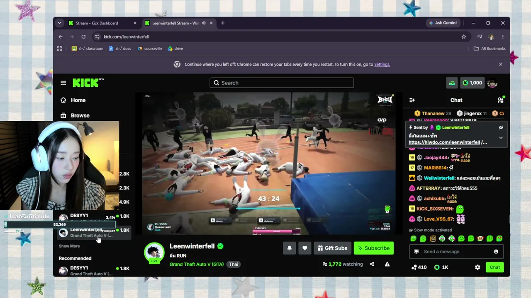Open DESYY1 under Recommended channels
531x298 pixels.
pos(94,271)
